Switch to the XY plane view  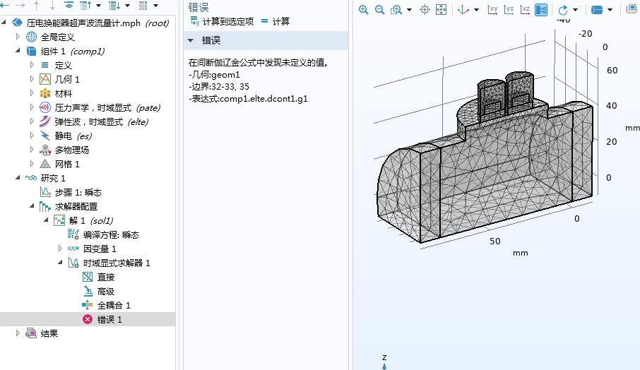pos(494,10)
